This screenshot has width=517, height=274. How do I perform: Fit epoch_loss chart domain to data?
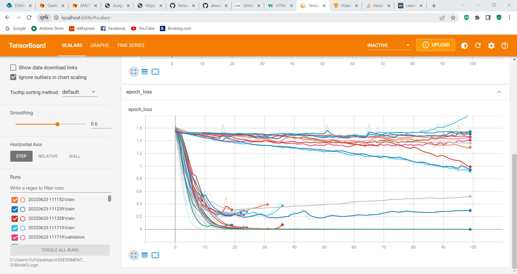click(155, 255)
